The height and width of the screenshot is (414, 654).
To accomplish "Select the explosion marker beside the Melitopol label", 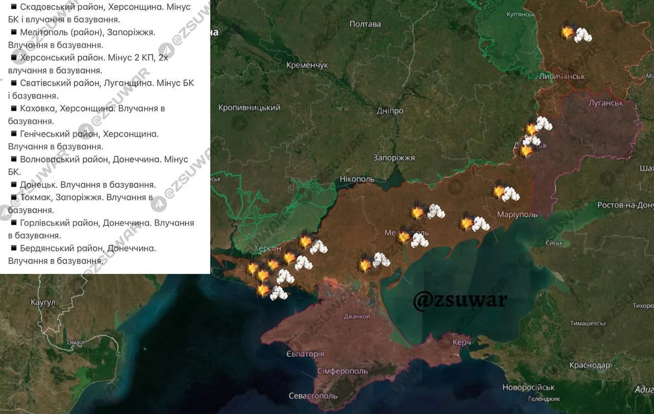I will 405,237.
